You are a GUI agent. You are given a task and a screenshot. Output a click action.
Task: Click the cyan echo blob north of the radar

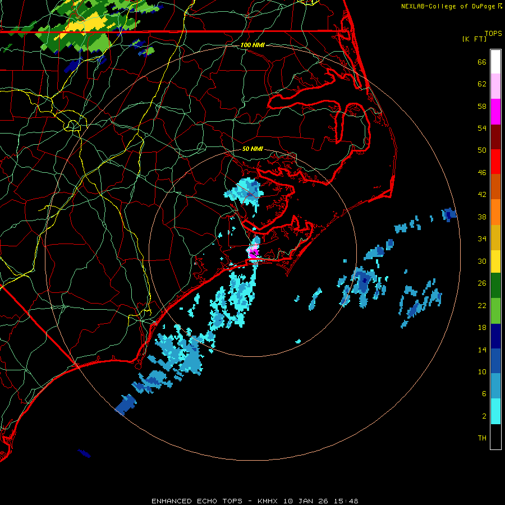tap(245, 193)
